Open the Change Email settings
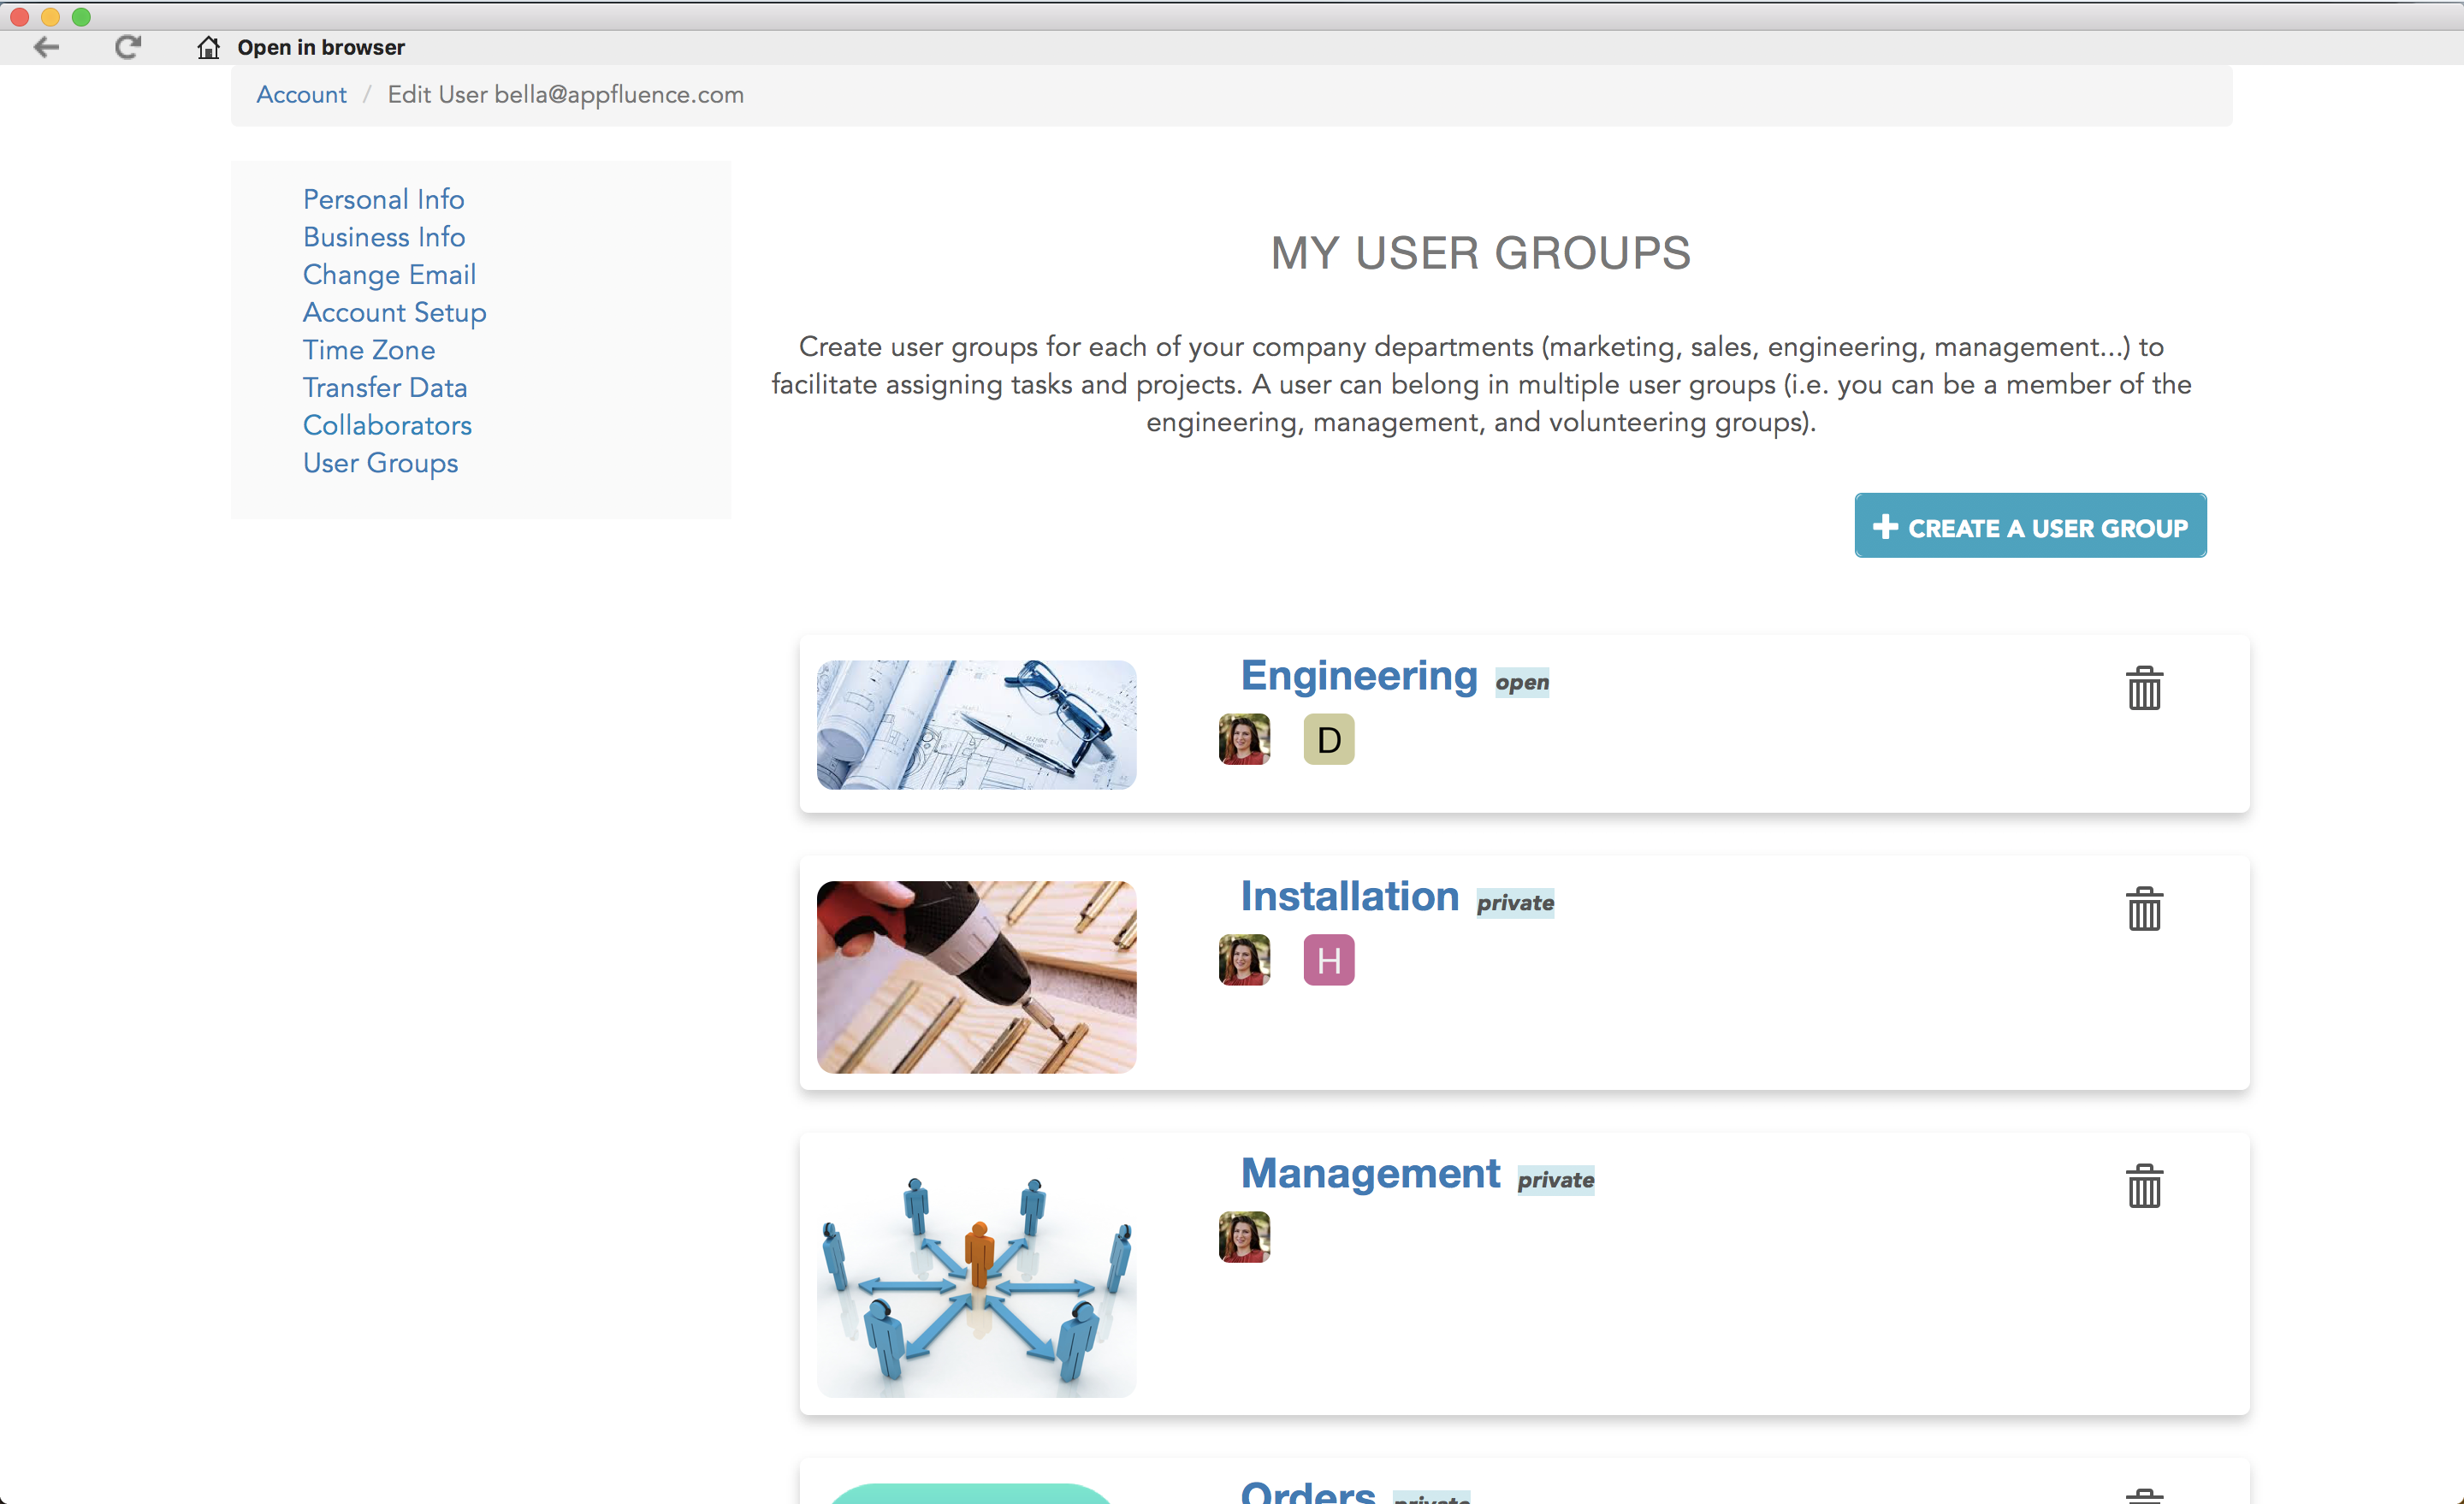The width and height of the screenshot is (2464, 1504). pos(389,274)
